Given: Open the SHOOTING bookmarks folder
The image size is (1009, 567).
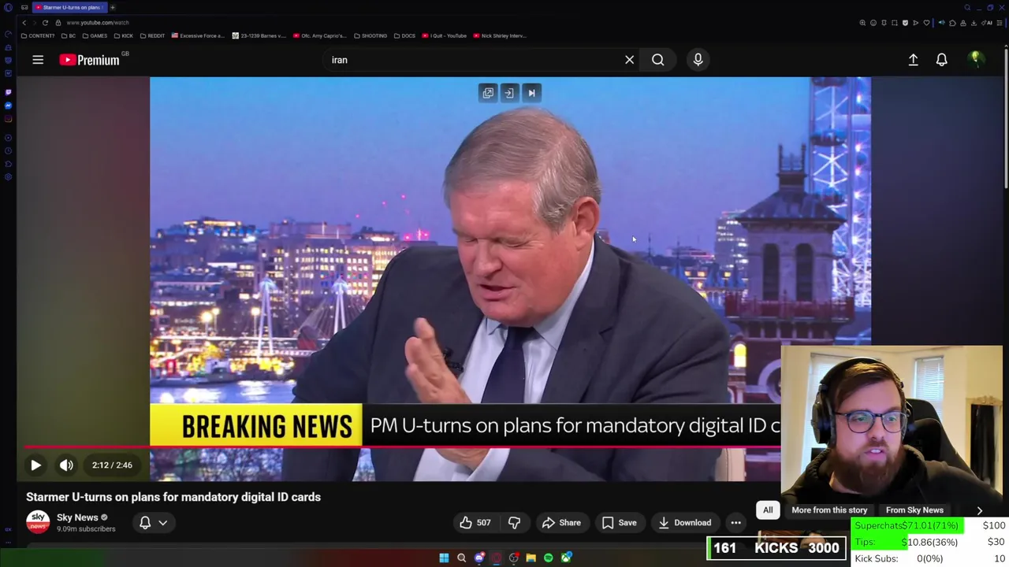Looking at the screenshot, I should tap(370, 35).
